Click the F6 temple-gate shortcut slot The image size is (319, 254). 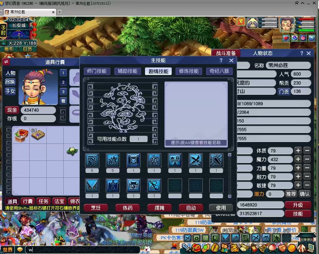pyautogui.click(x=266, y=238)
